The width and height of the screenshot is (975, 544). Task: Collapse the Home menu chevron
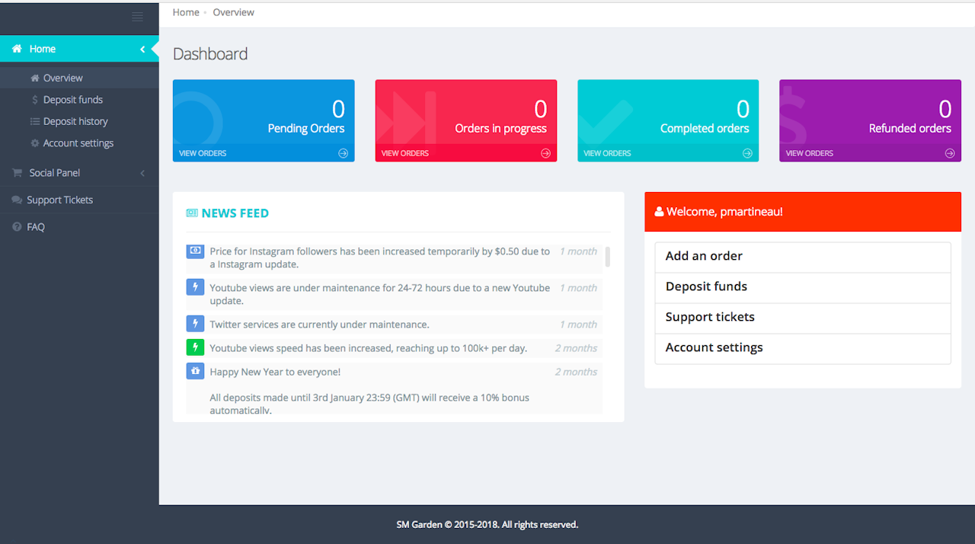click(142, 49)
